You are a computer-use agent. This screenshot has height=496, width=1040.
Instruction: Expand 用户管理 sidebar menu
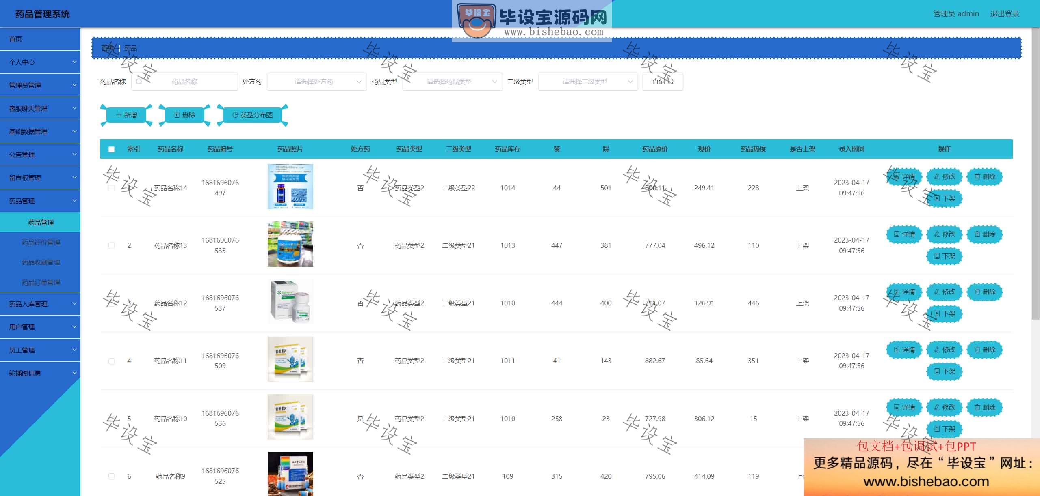point(40,327)
